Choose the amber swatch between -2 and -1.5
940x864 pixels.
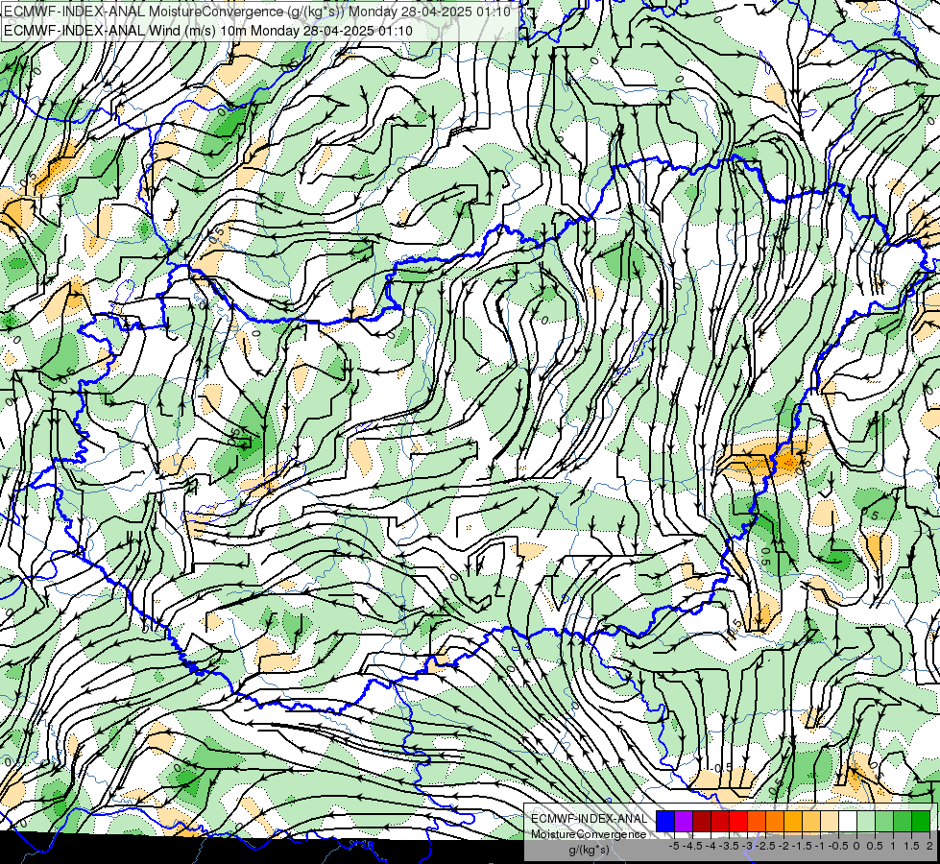pyautogui.click(x=793, y=821)
